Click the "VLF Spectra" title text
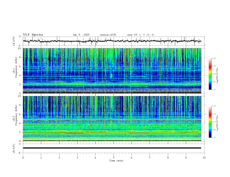This screenshot has height=177, width=230. (33, 35)
